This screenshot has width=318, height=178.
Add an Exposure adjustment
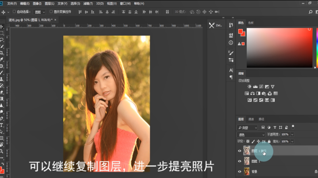[x=267, y=87]
